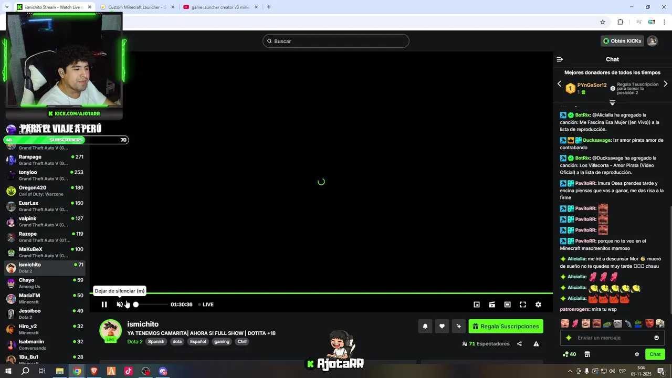Screen dimensions: 672x378
Task: Open Razope channel in sidebar
Action: coord(45,237)
